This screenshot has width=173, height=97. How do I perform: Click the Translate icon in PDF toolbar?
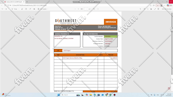34,9
